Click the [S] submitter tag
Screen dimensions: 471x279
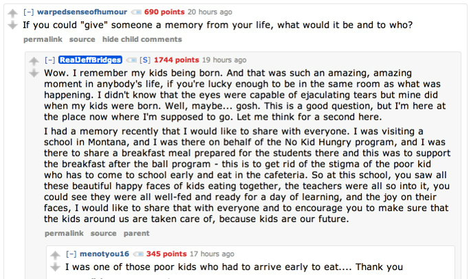pos(145,60)
